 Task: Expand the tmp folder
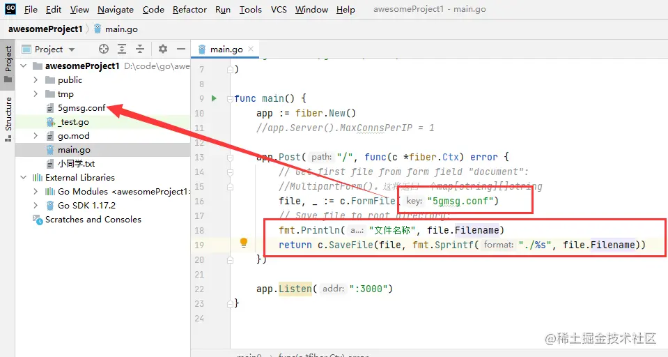[x=36, y=94]
